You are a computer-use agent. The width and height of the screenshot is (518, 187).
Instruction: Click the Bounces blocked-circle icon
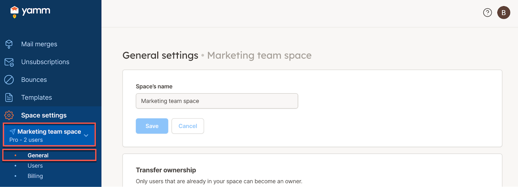(x=9, y=80)
